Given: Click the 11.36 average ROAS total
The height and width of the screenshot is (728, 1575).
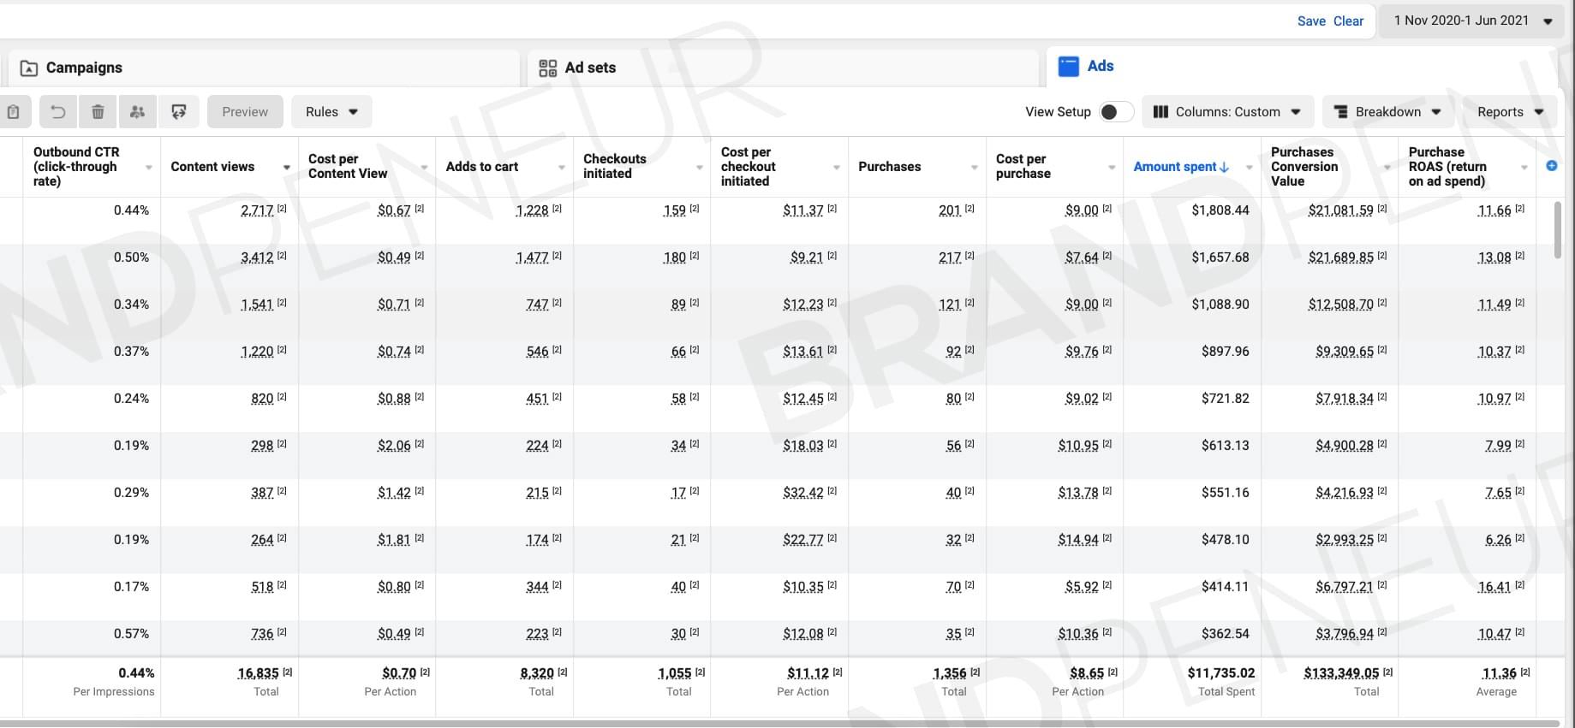Looking at the screenshot, I should click(x=1500, y=673).
